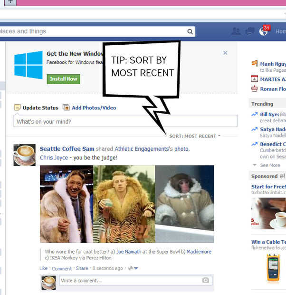This screenshot has height=295, width=286.
Task: Click the Add Photos/Video icon
Action: 66,108
